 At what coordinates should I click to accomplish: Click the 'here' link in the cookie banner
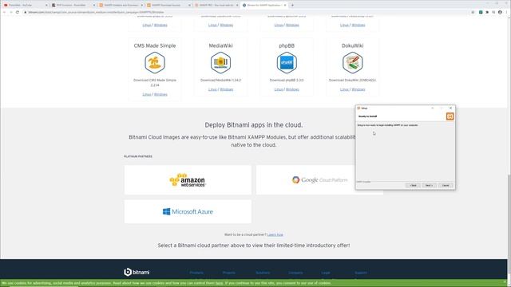pos(219,283)
